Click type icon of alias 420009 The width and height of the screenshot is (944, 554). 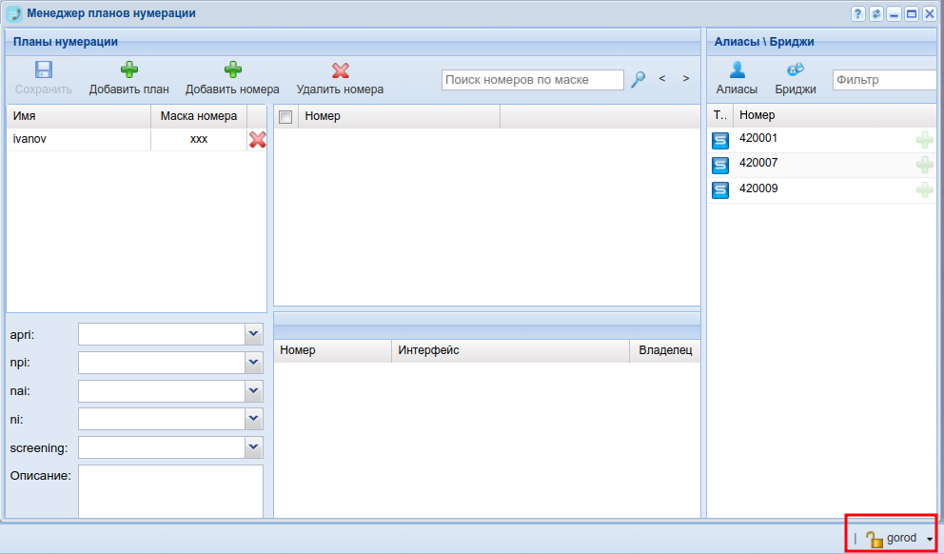[x=720, y=190]
